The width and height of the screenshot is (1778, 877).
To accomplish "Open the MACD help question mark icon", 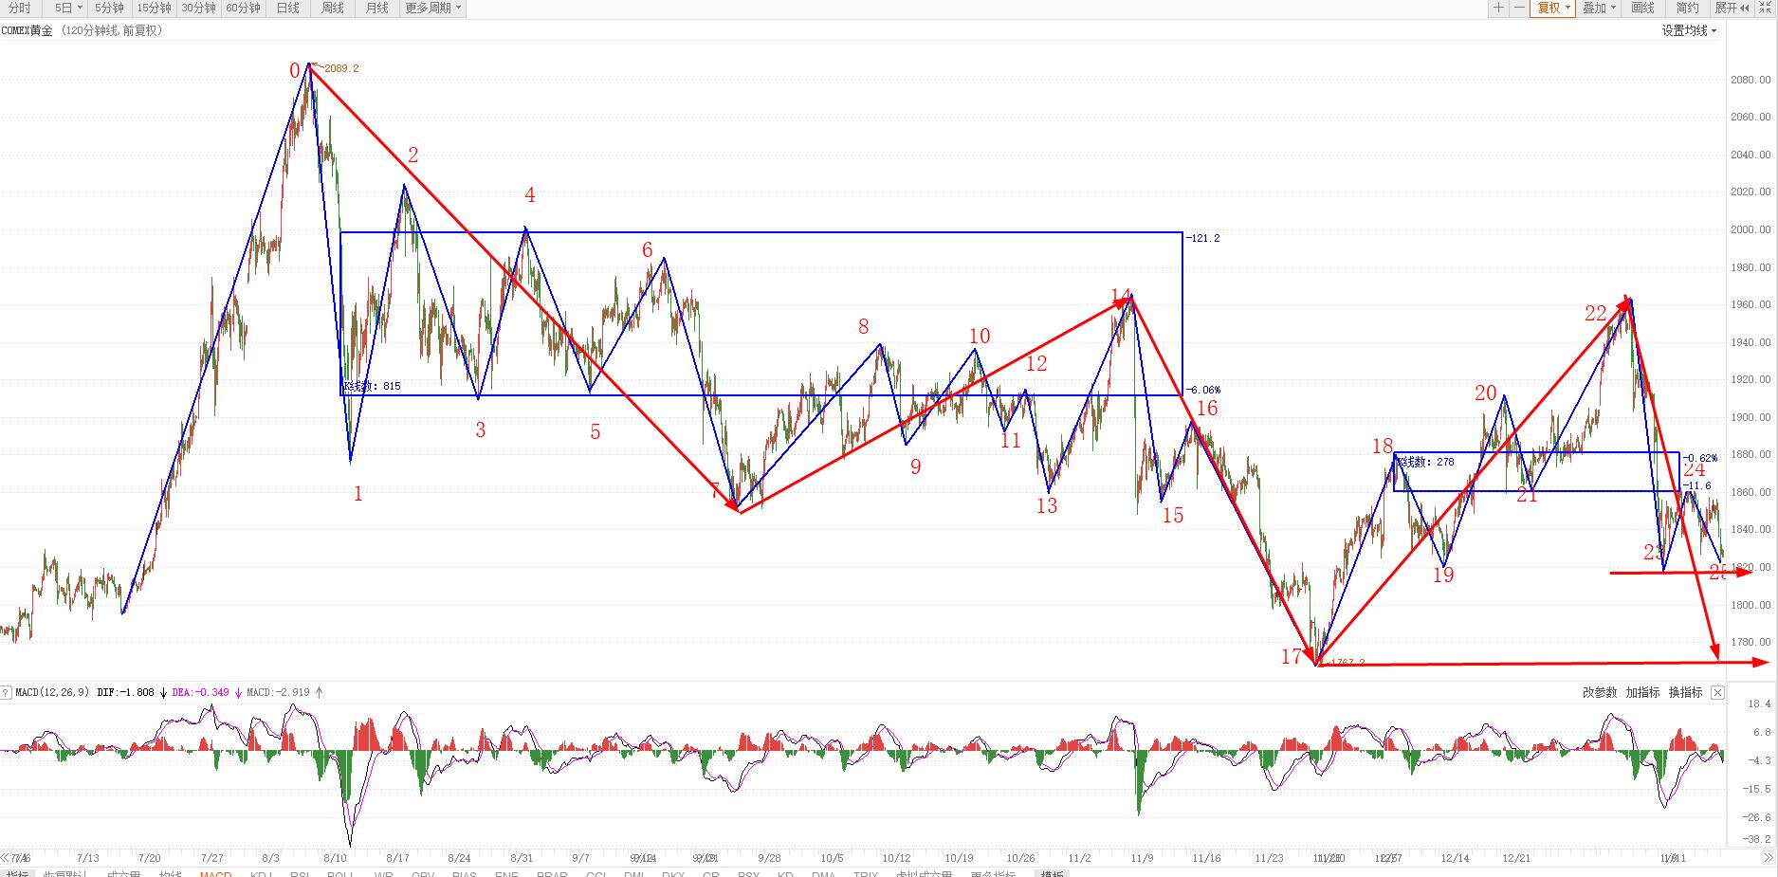I will tap(7, 692).
